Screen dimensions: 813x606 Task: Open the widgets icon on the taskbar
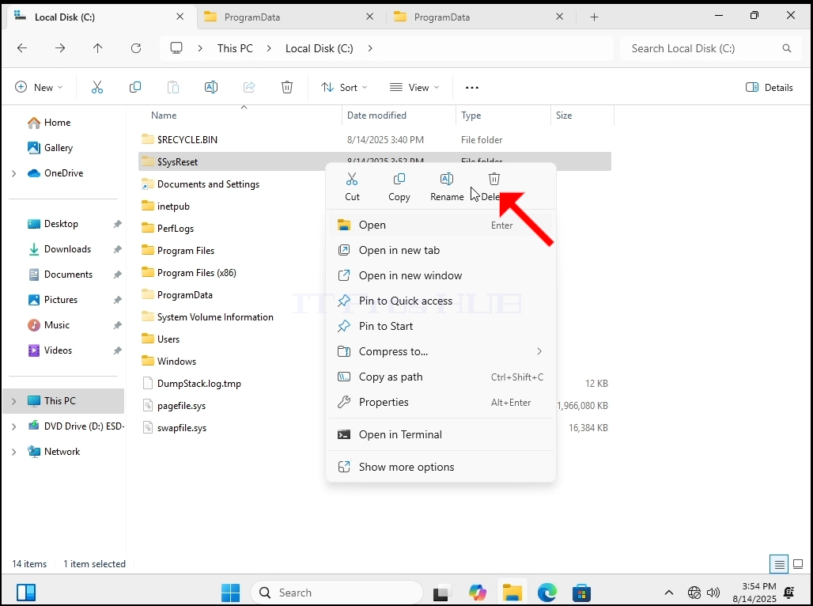click(26, 593)
